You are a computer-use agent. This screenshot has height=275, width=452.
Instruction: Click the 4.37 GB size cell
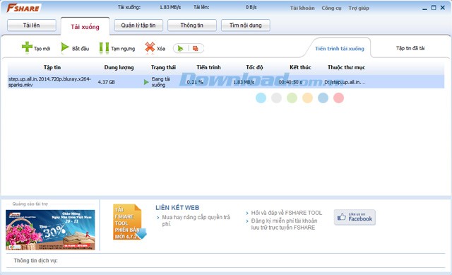click(107, 82)
